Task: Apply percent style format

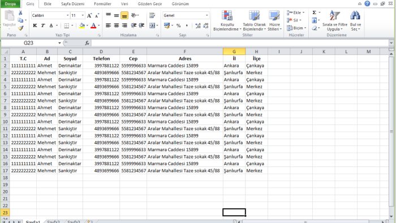Action: click(x=179, y=25)
